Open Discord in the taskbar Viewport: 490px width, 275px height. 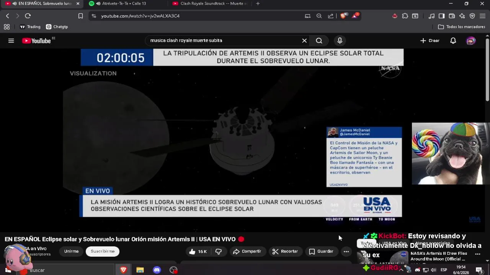157,270
